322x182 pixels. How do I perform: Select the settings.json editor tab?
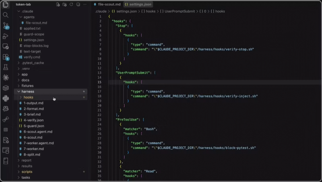(x=138, y=4)
